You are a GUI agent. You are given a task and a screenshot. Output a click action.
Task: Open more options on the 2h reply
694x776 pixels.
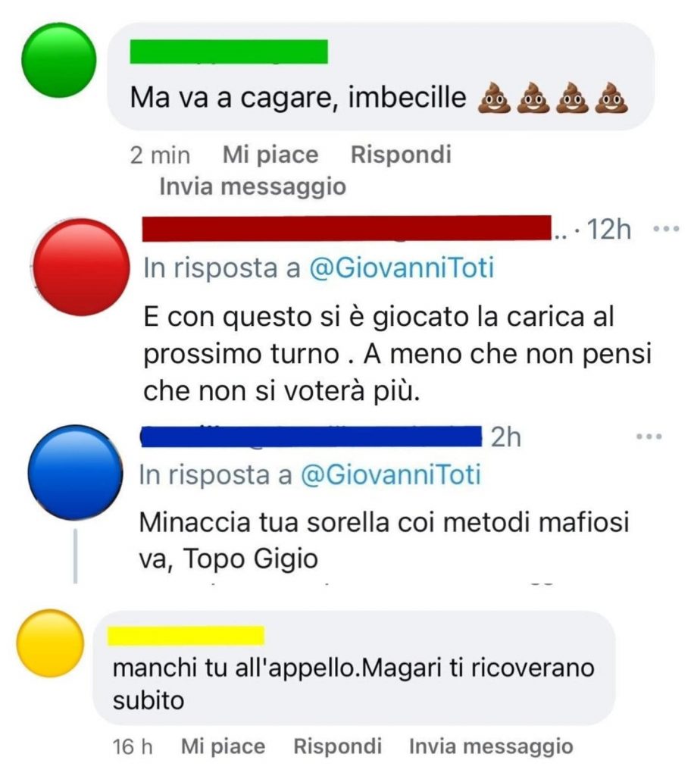pos(649,436)
